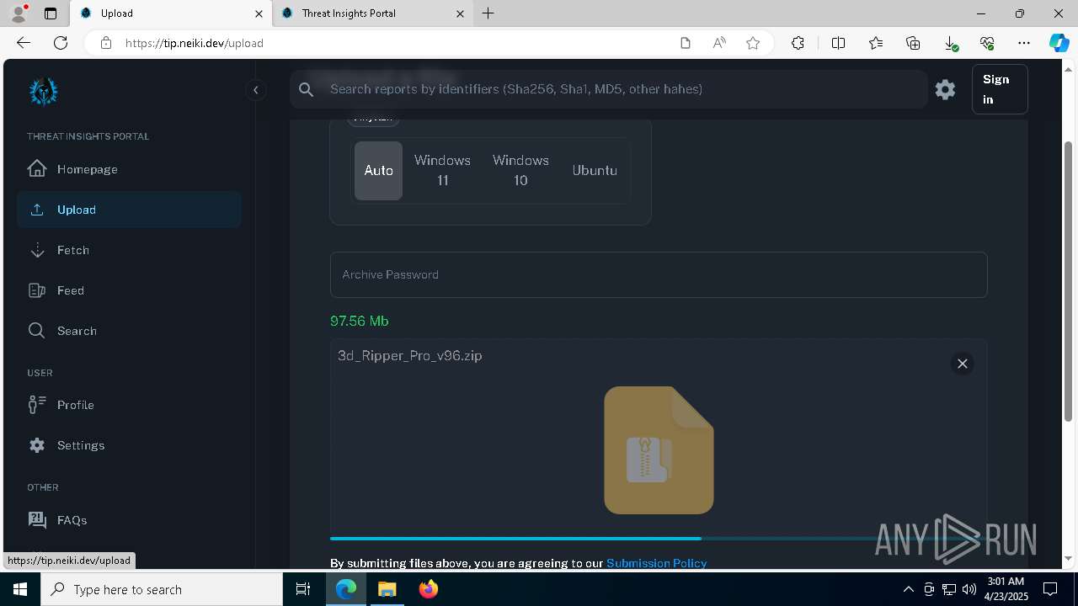
Task: Click the Read aloud icon
Action: (x=719, y=43)
